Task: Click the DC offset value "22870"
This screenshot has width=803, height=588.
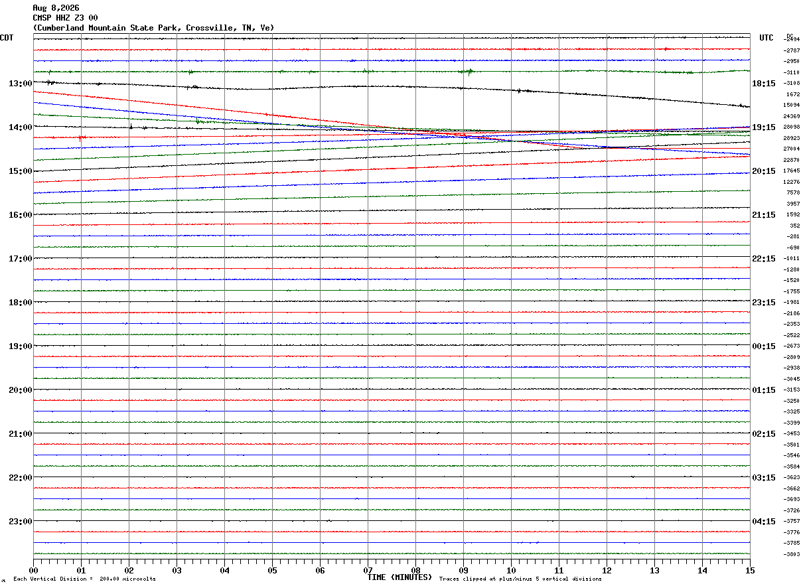Action: tap(792, 160)
